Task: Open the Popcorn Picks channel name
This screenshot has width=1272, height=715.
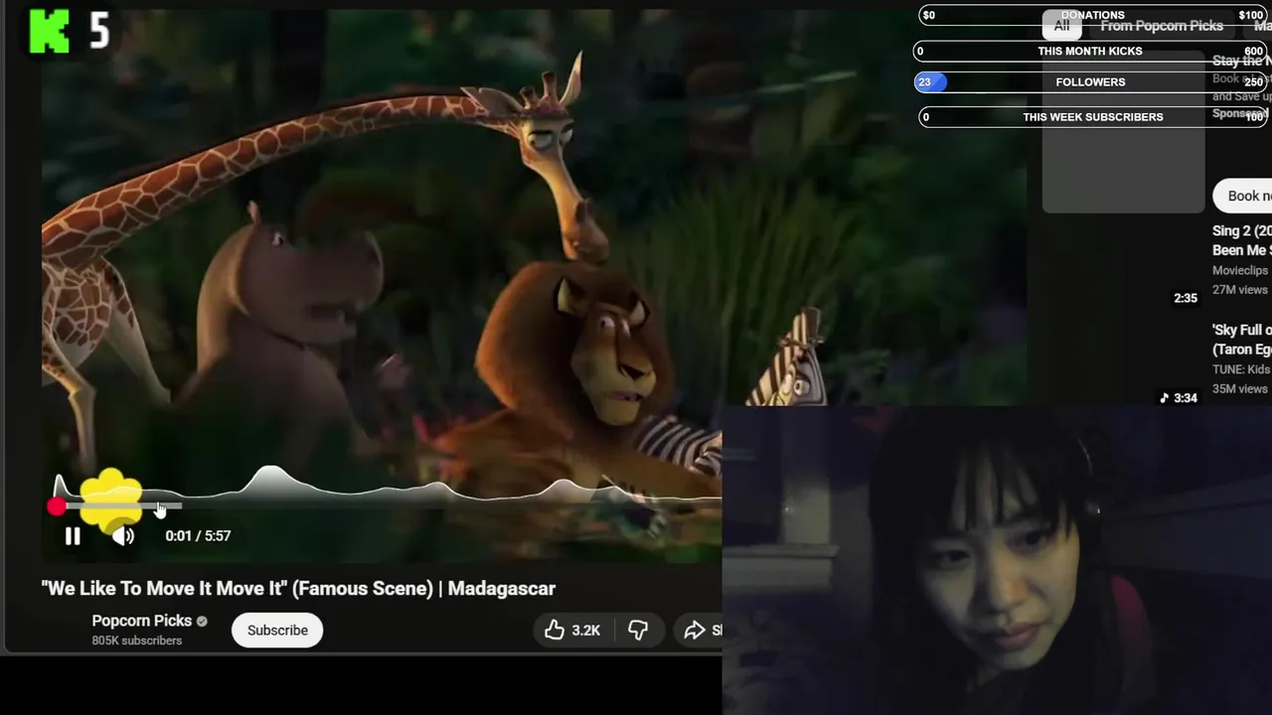Action: click(141, 621)
